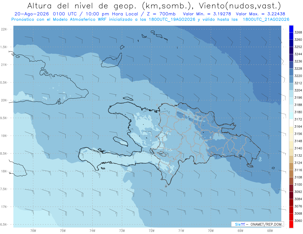Image resolution: width=303 pixels, height=234 pixels.
Task: Click the 3068 legend value
Action: click(298, 214)
